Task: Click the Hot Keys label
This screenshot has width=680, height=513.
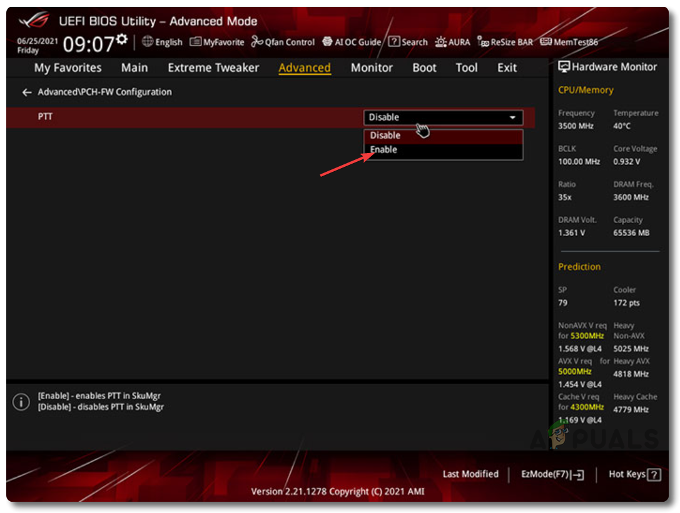Action: 627,474
